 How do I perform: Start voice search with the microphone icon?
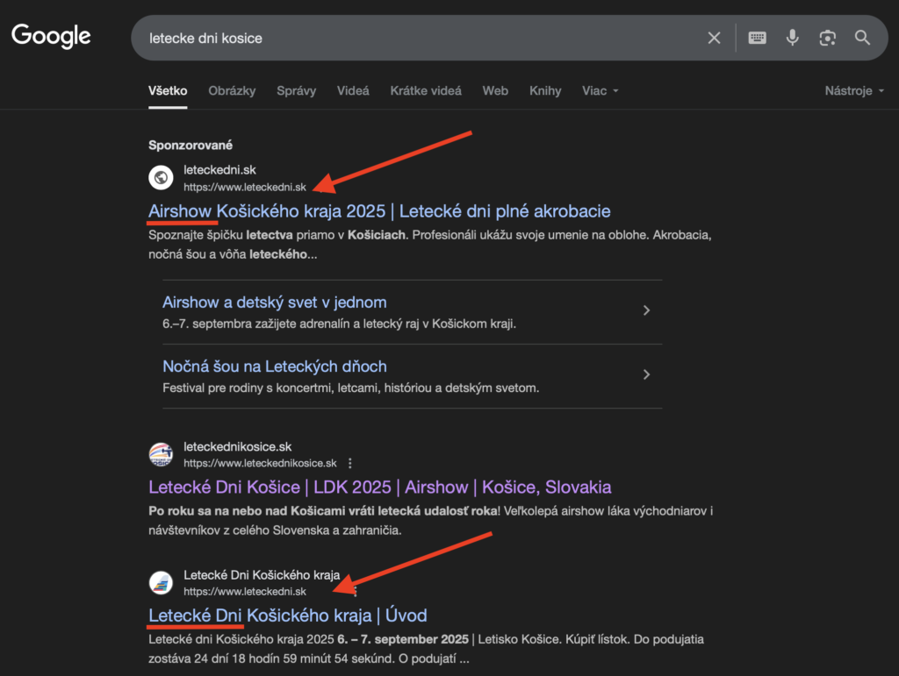[792, 38]
